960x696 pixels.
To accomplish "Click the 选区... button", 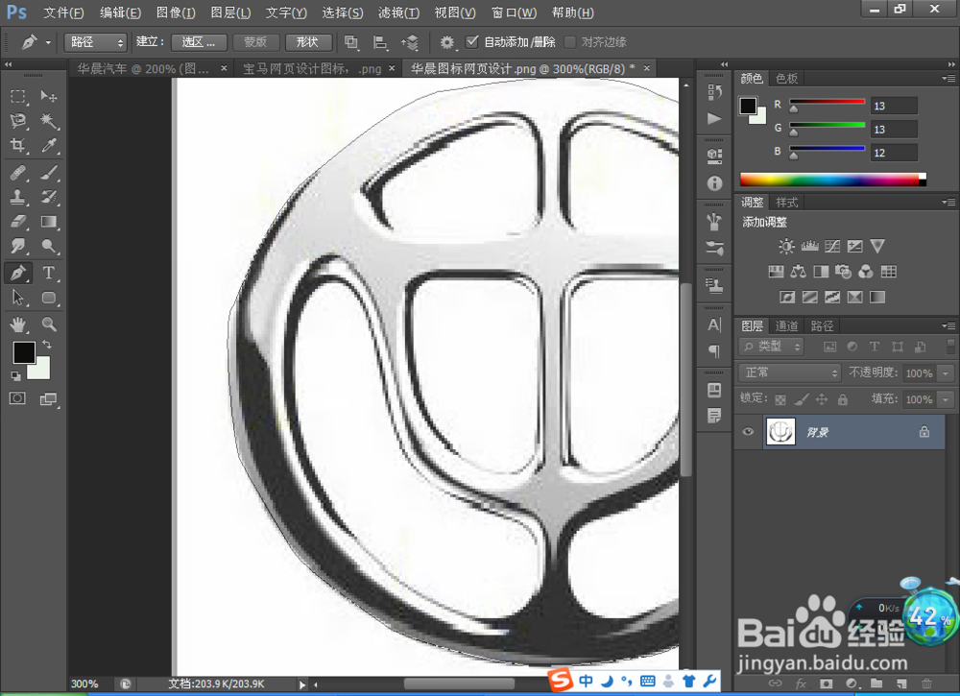I will [199, 42].
